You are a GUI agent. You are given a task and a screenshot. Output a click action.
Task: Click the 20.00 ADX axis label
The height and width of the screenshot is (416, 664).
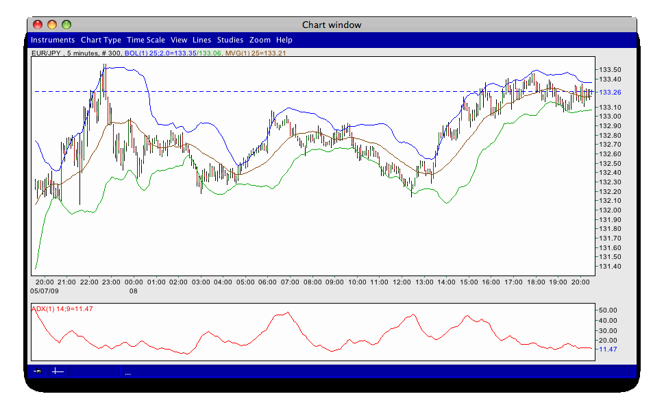click(x=607, y=341)
